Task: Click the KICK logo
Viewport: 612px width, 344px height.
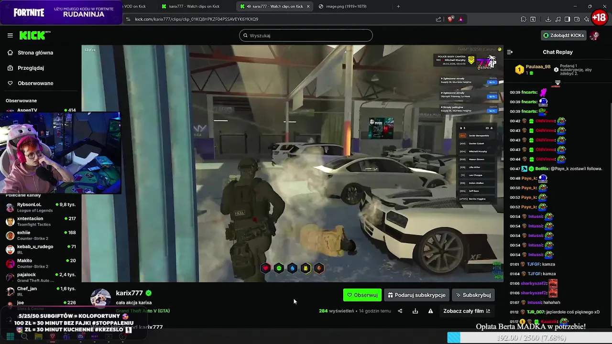Action: point(34,35)
